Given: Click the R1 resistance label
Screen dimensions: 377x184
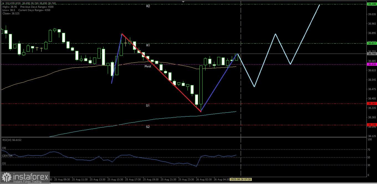Looking at the screenshot, I should pyautogui.click(x=148, y=45).
